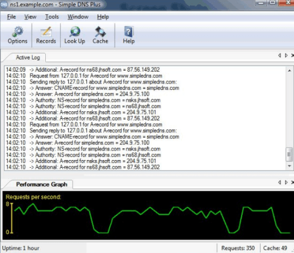The width and height of the screenshot is (294, 253).
Task: Open the Window menu
Action: pos(78,17)
